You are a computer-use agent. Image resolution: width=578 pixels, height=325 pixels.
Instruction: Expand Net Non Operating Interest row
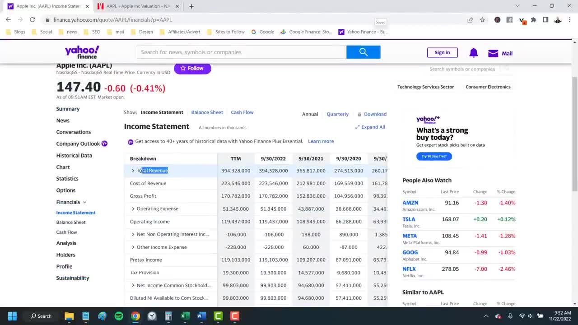pyautogui.click(x=133, y=234)
